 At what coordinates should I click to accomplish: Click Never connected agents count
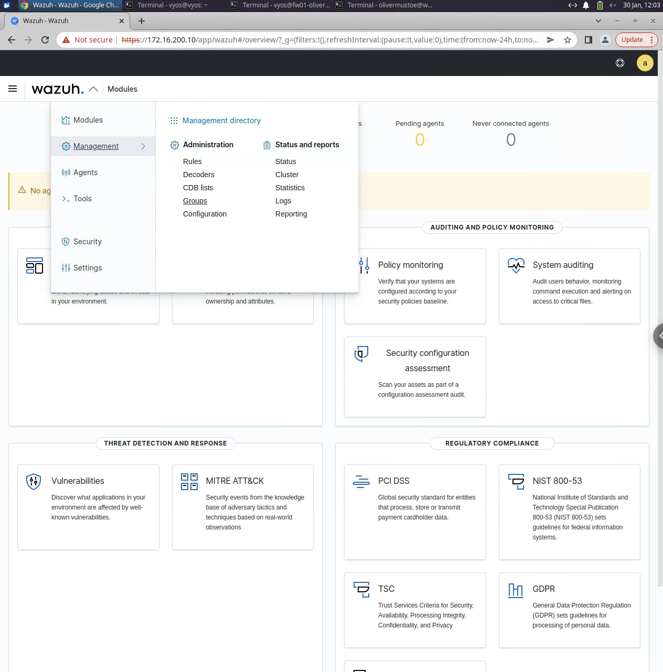[x=511, y=140]
